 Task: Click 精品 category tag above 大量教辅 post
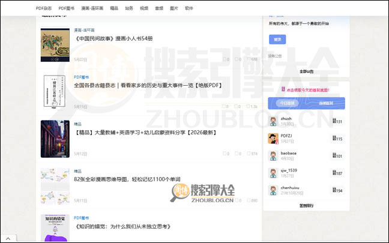tap(77, 124)
